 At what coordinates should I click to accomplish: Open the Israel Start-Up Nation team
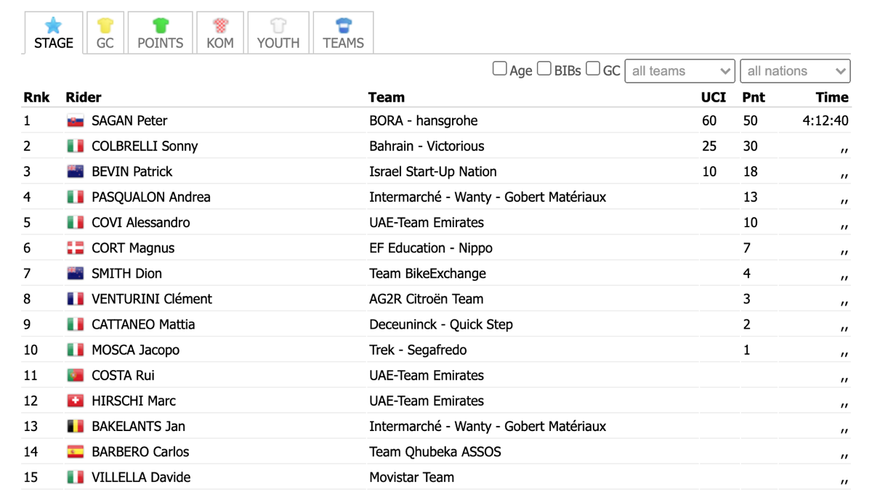click(433, 171)
